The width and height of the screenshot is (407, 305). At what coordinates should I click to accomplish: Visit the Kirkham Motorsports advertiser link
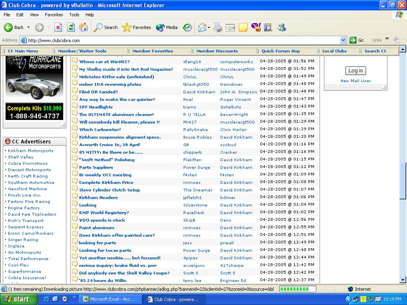(31, 151)
